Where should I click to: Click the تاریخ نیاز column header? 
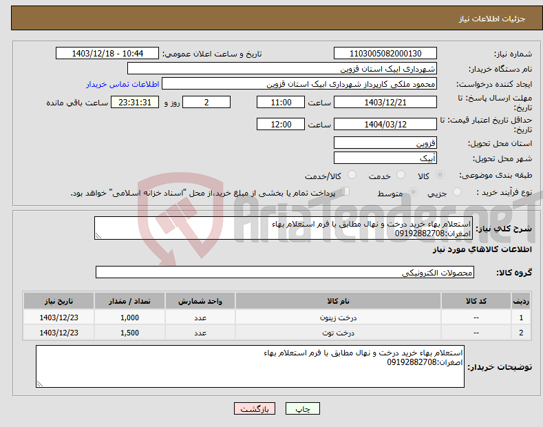[x=59, y=301]
